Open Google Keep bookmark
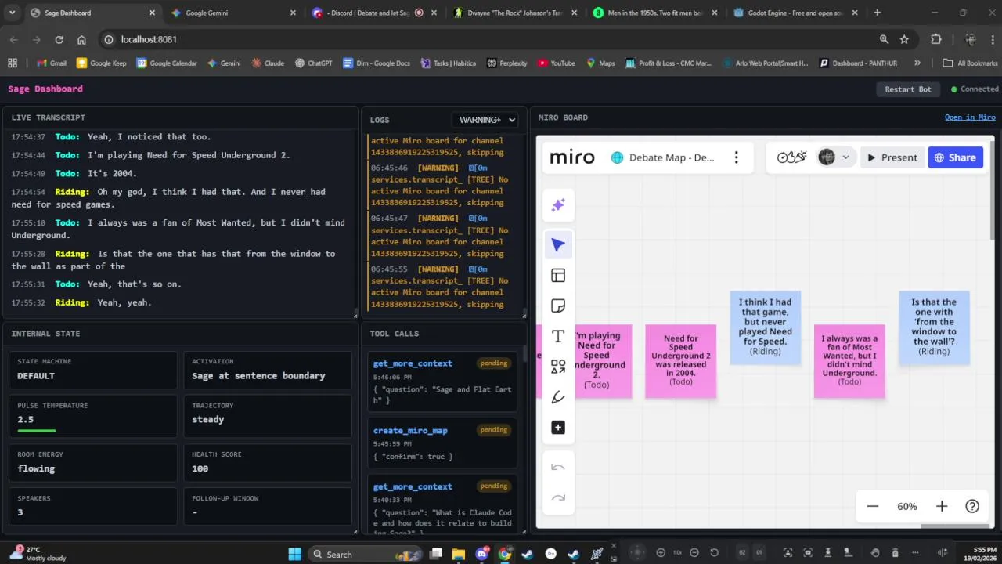The image size is (1002, 564). [101, 63]
